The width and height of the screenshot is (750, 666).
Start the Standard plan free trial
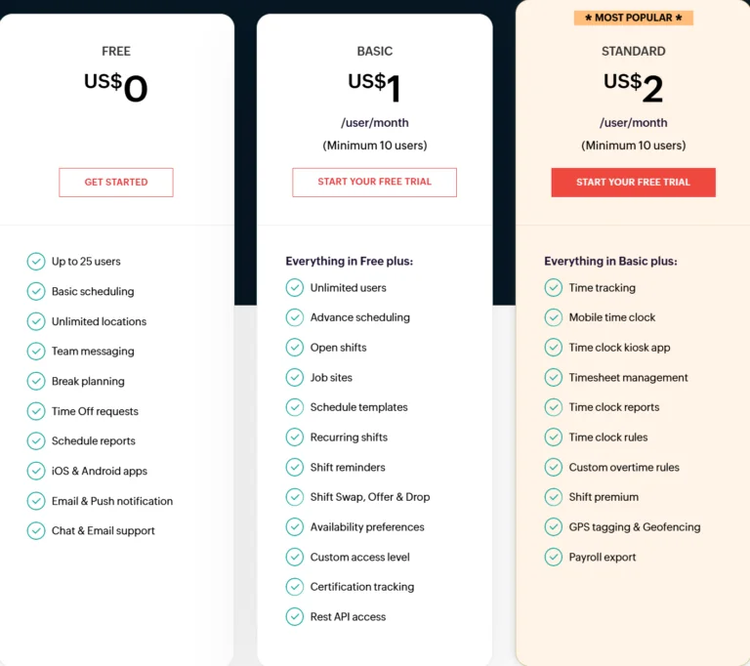(633, 183)
